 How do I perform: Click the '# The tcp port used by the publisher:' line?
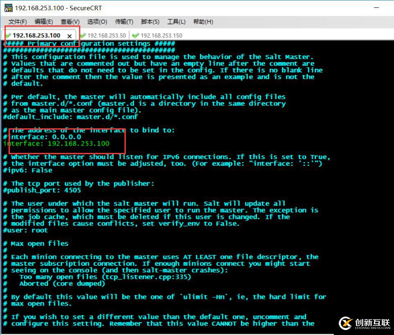[79, 184]
